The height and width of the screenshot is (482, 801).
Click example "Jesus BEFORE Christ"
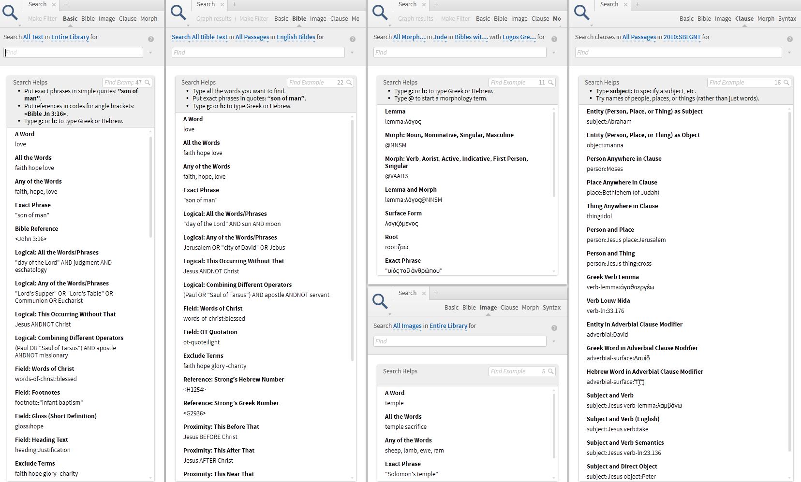pos(210,437)
